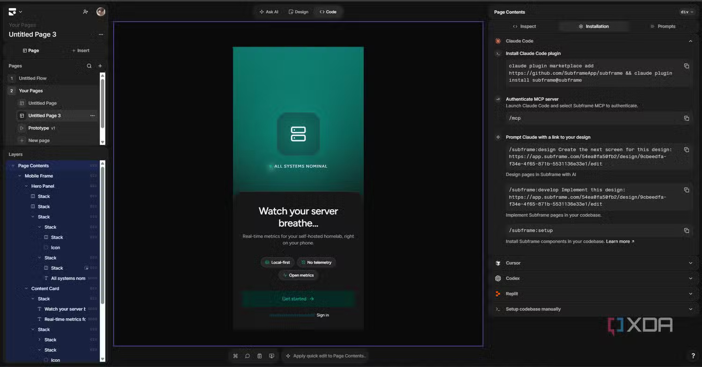The width and height of the screenshot is (702, 367).
Task: Search pages with the magnifier icon
Action: click(89, 66)
